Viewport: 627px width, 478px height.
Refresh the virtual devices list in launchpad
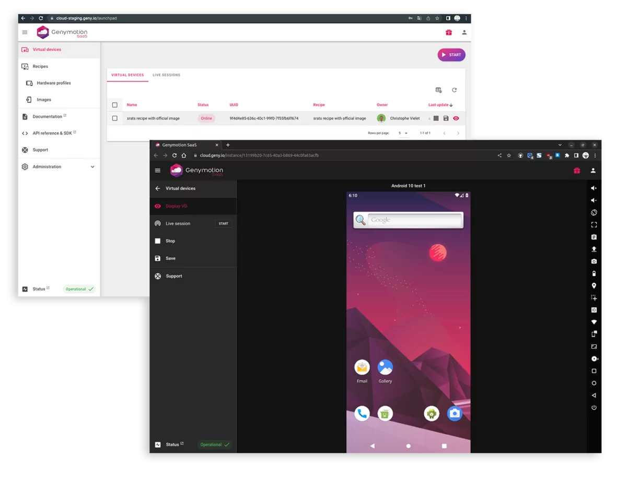[454, 90]
